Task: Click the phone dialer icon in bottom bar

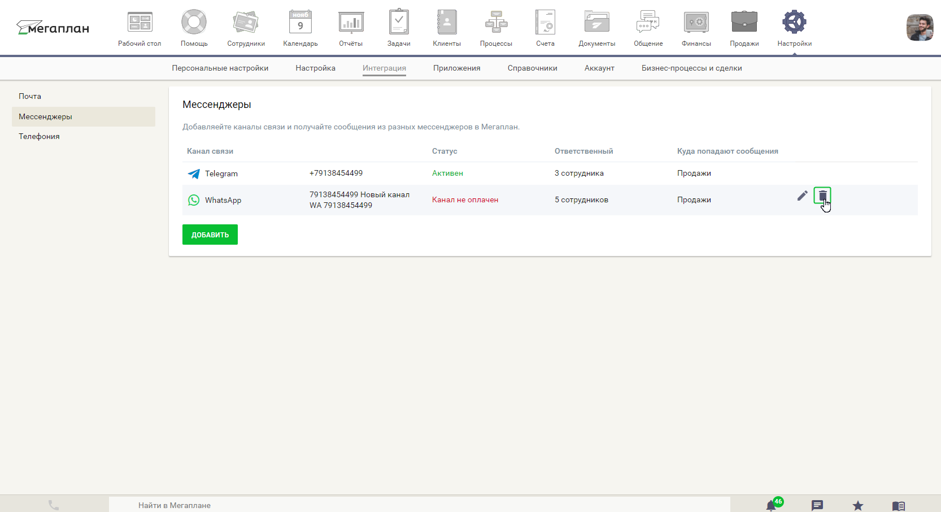Action: 54,505
